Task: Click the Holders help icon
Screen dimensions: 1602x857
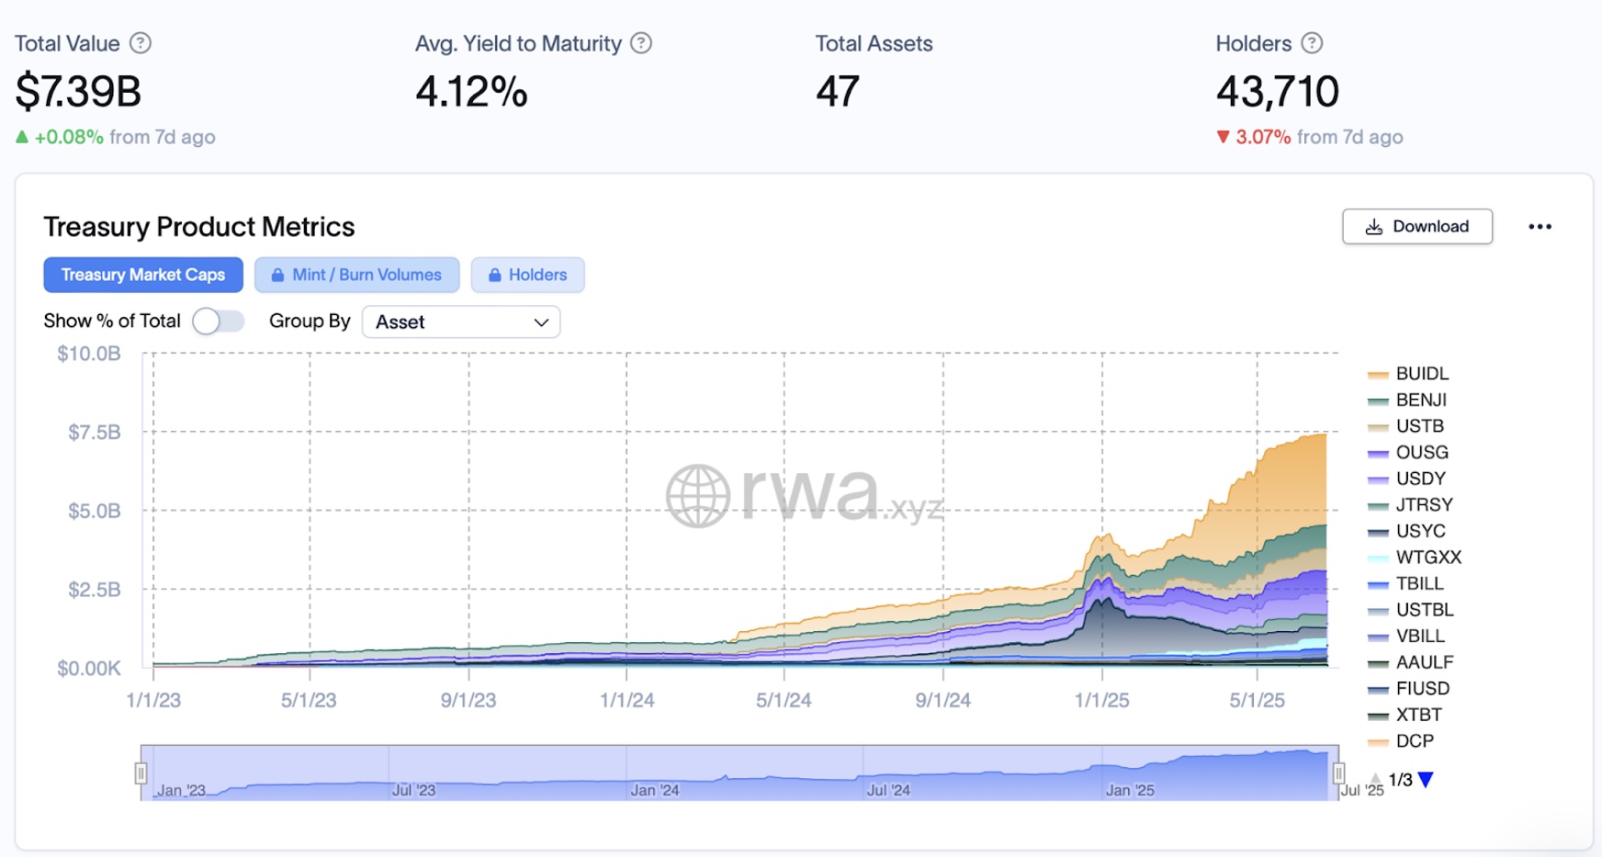Action: coord(1312,43)
